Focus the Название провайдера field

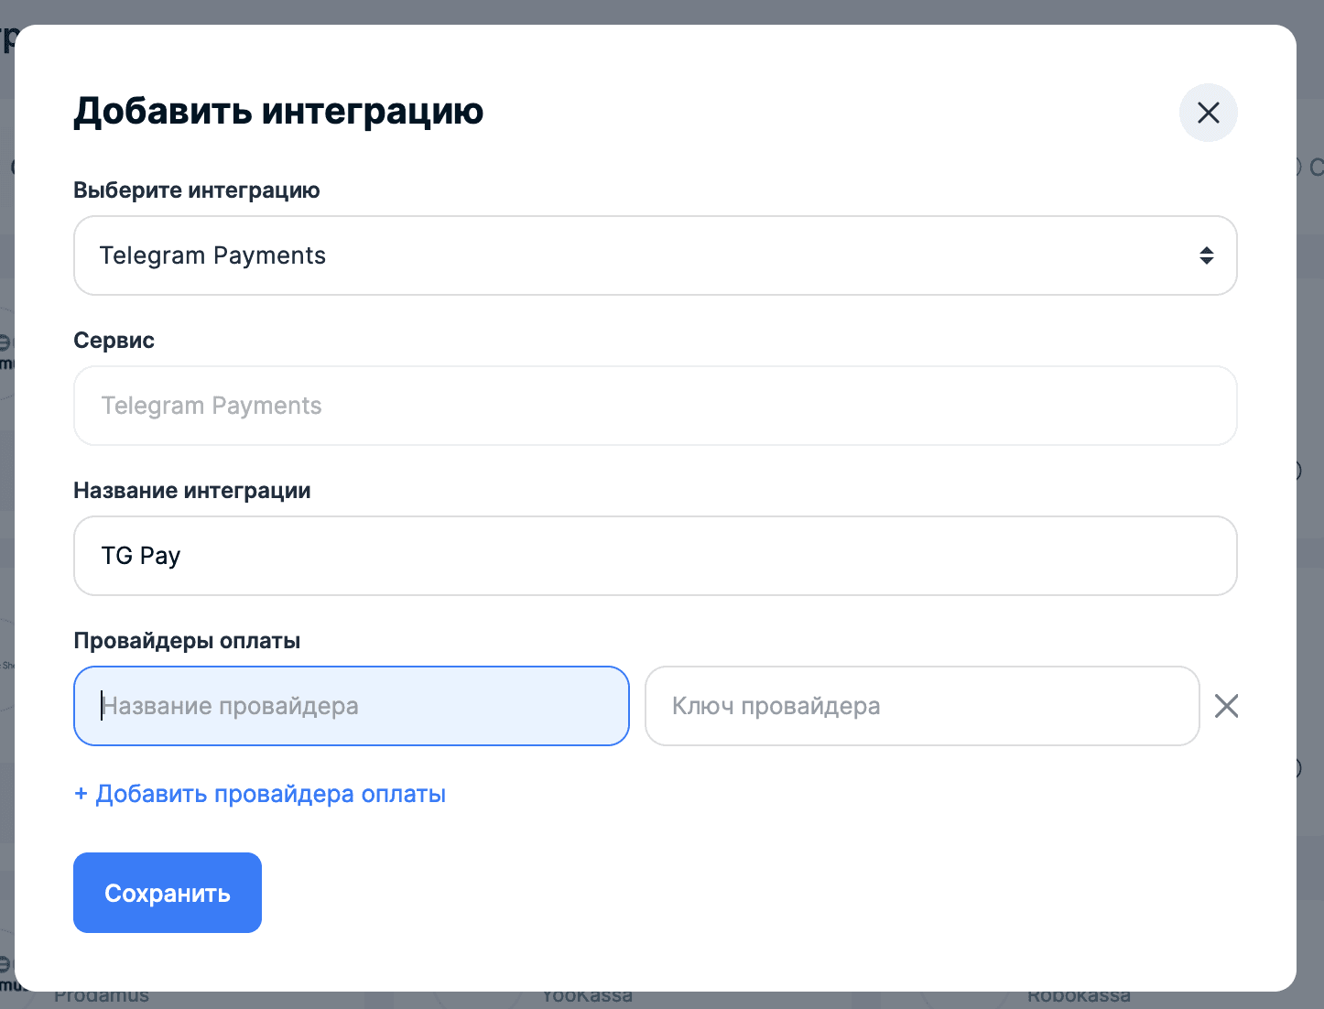click(x=351, y=706)
